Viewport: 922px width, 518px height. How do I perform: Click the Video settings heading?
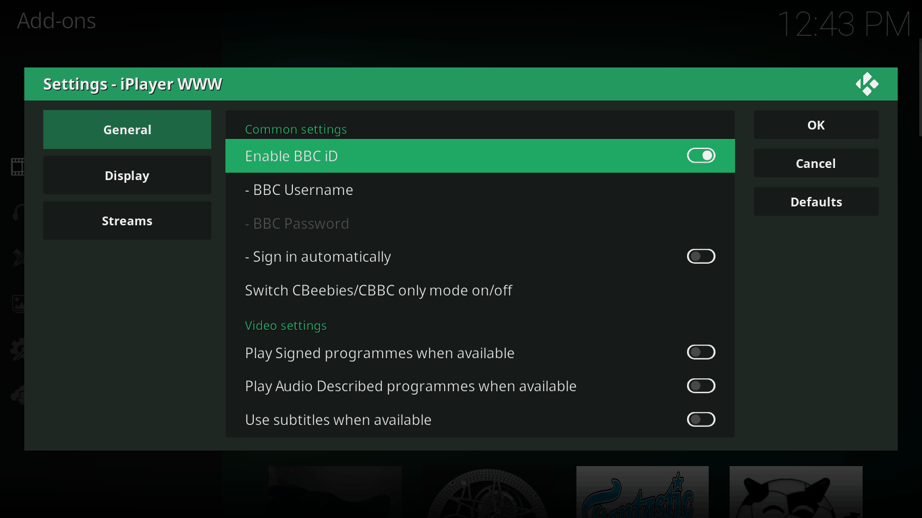286,326
